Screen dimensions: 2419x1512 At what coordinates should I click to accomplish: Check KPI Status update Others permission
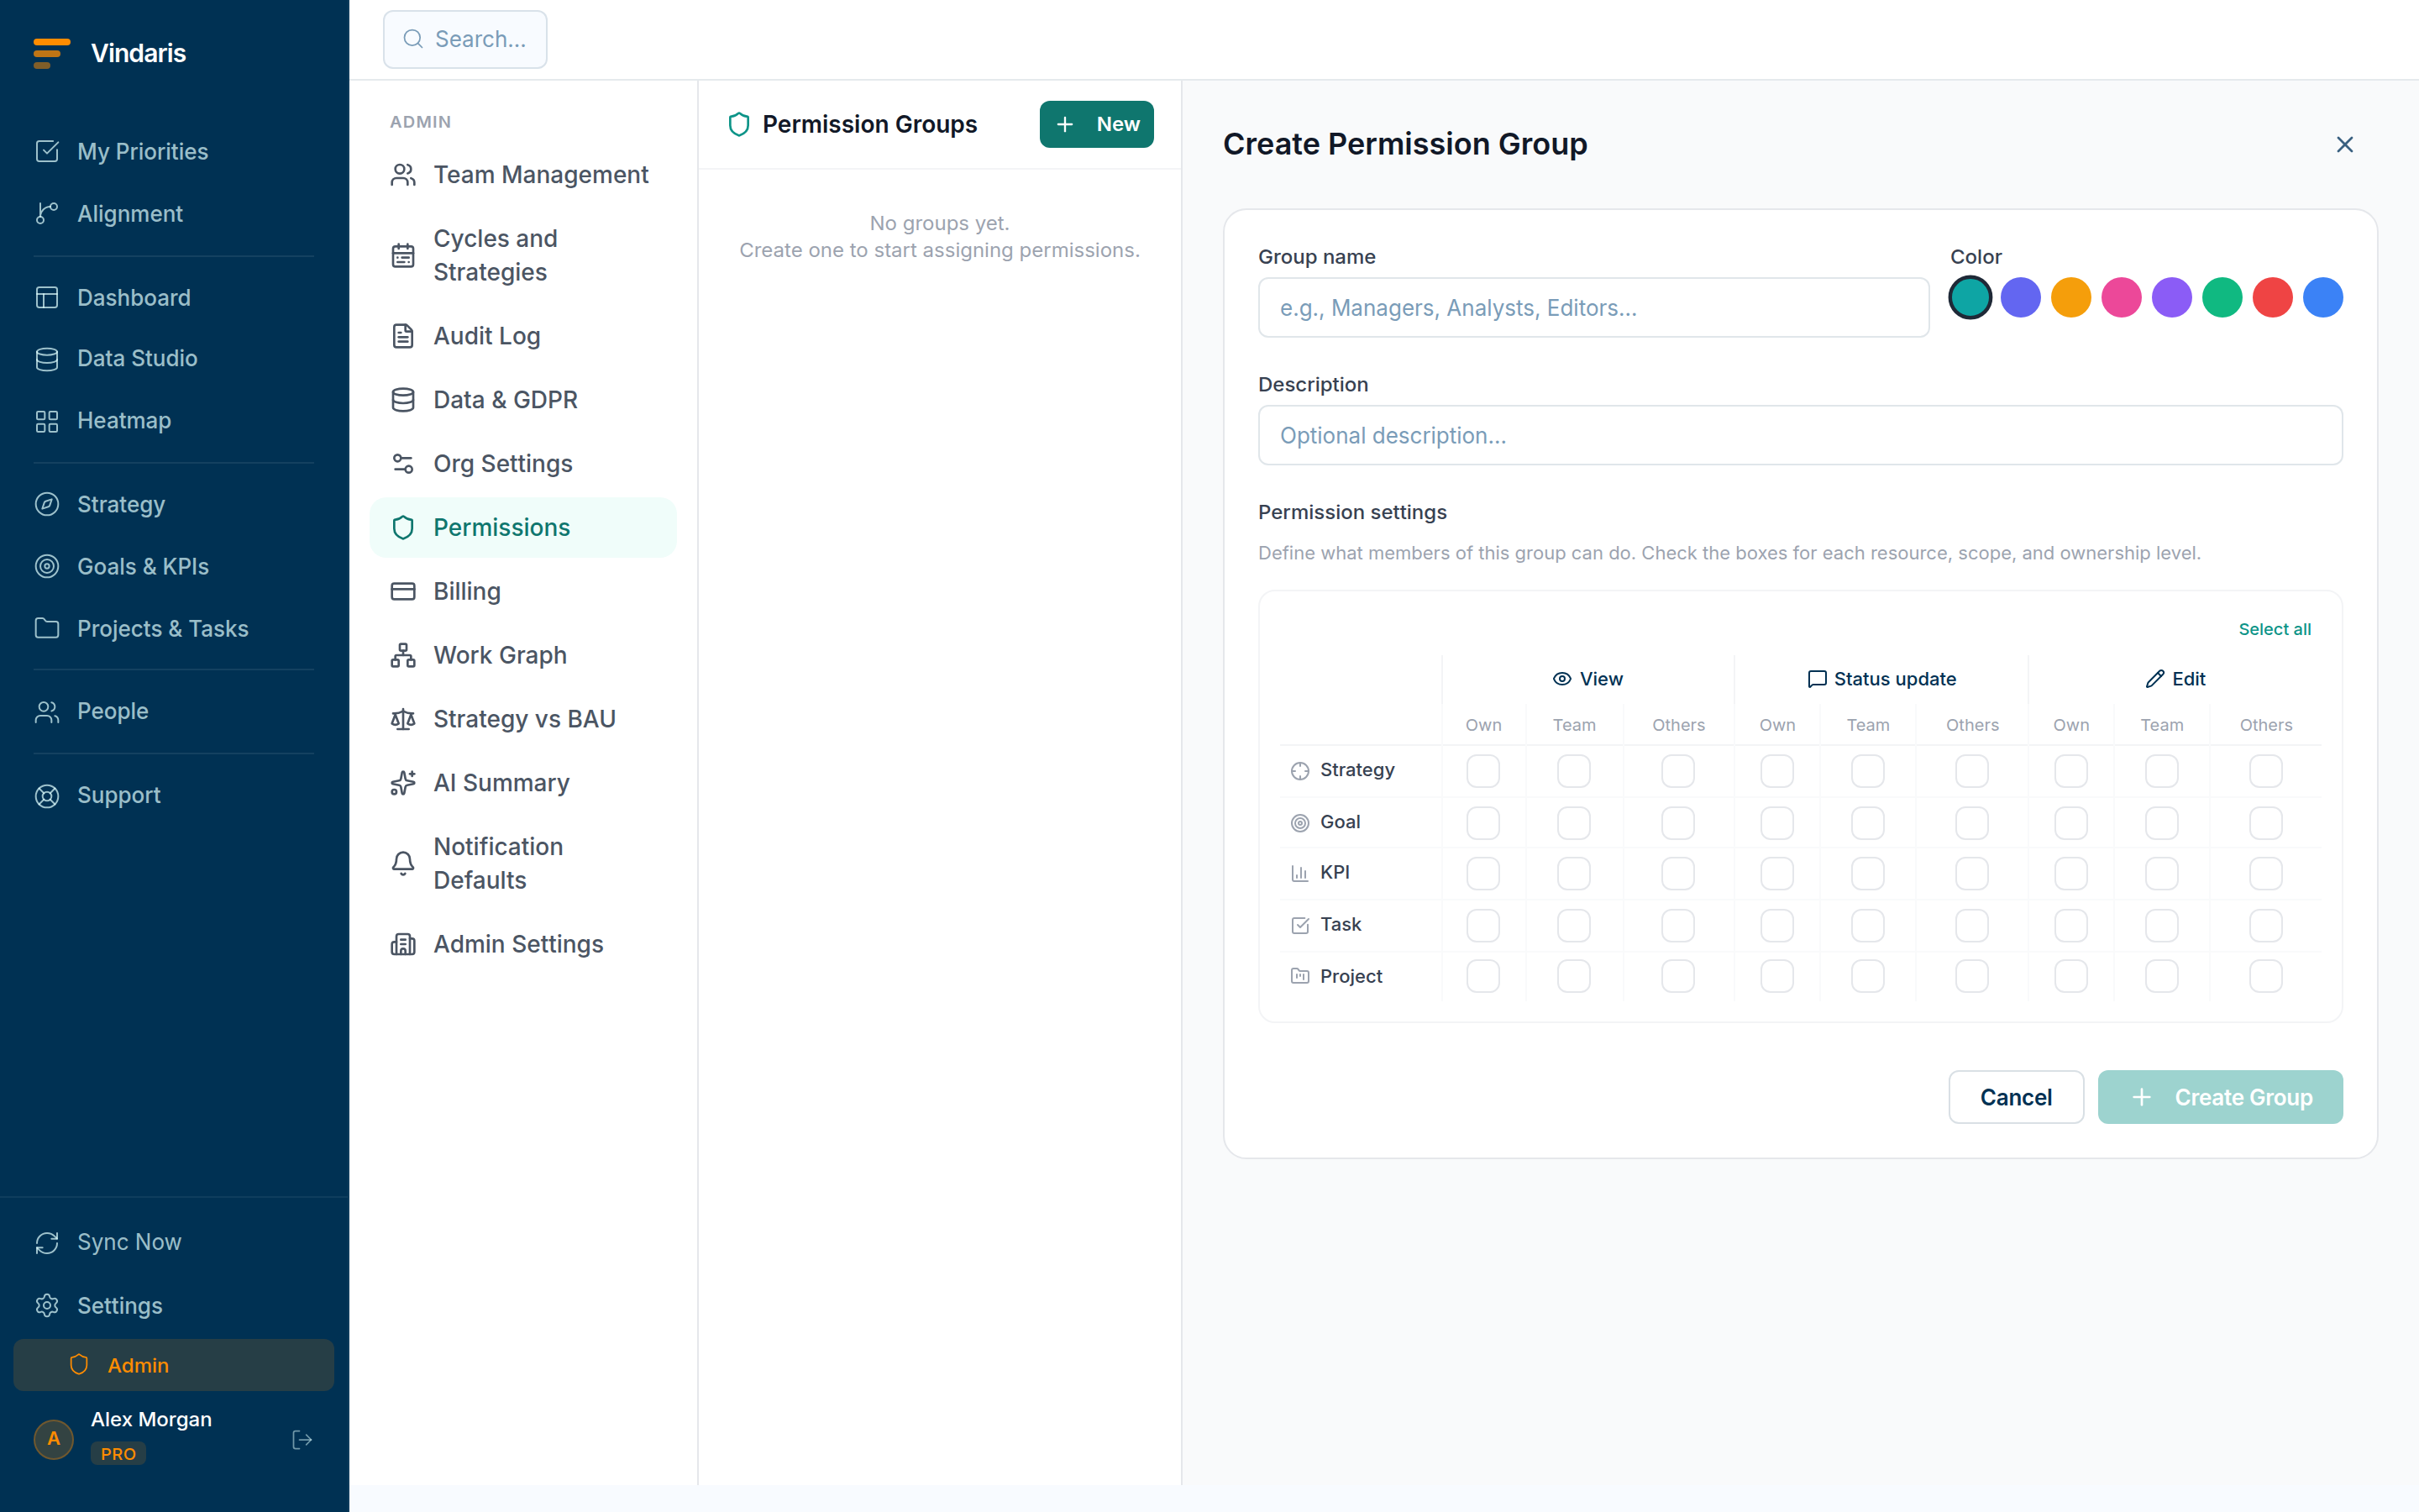click(1971, 874)
